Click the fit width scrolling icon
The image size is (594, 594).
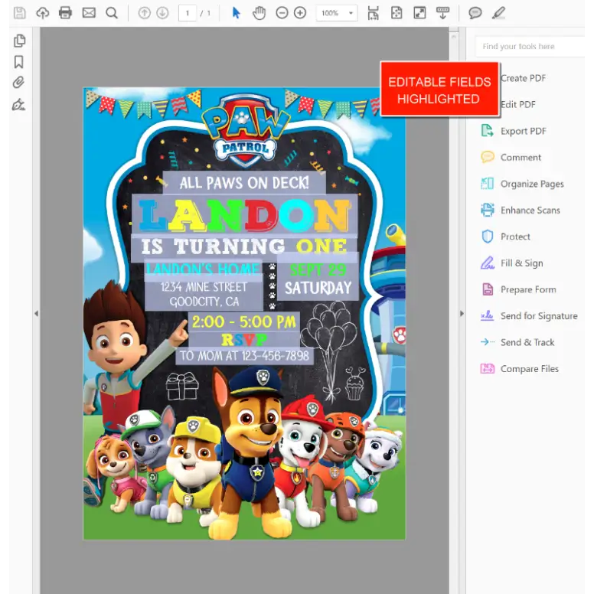373,13
